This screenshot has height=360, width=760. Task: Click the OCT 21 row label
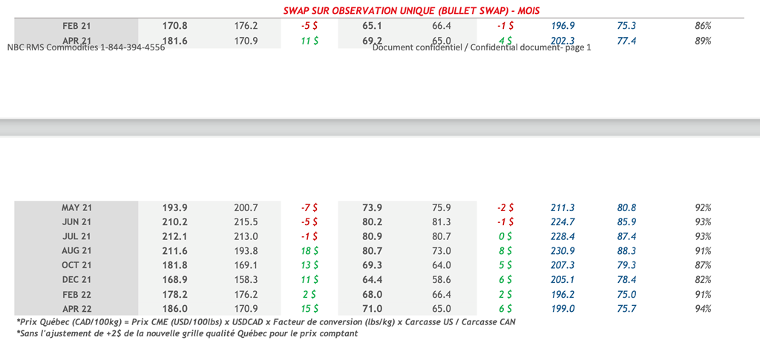pyautogui.click(x=76, y=265)
